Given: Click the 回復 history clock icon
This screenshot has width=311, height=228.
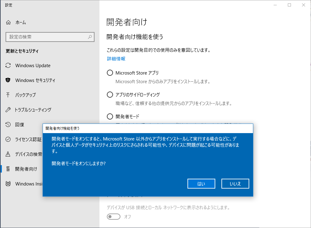Looking at the screenshot, I should click(x=8, y=124).
